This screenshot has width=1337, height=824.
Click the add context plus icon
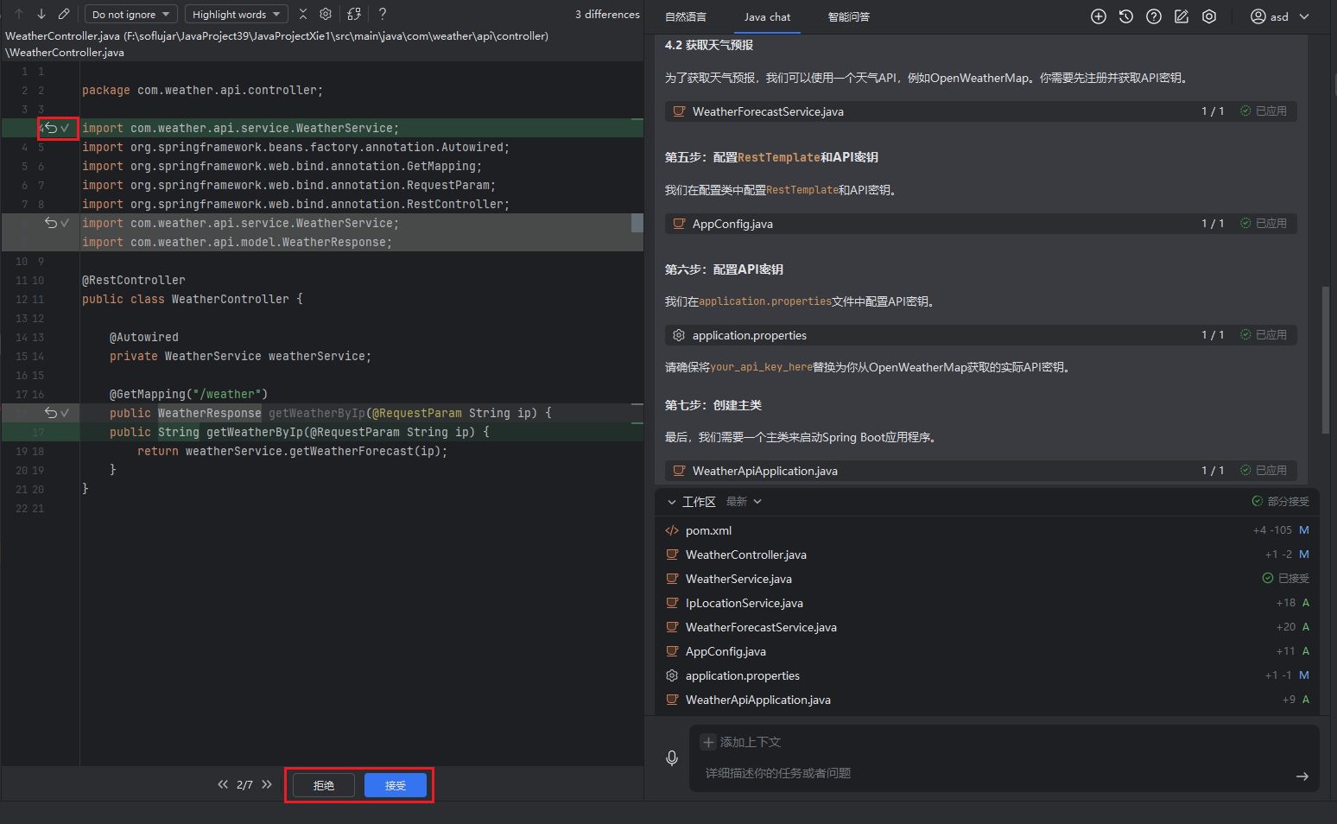coord(708,742)
